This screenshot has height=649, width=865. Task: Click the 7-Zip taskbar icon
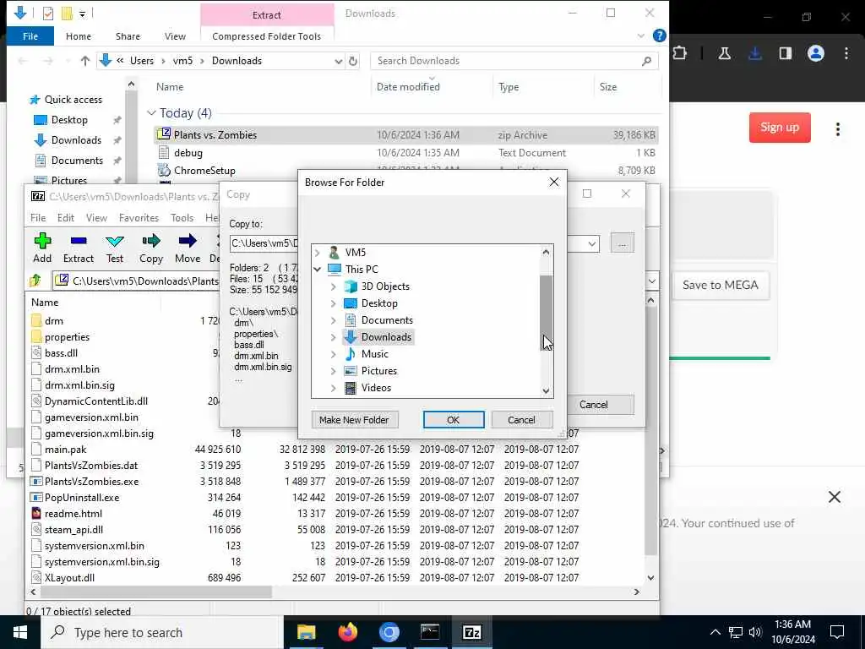pos(471,632)
